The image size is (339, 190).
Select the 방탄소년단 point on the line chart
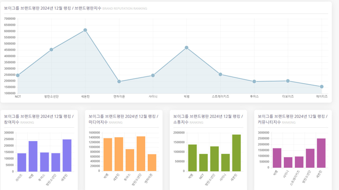click(51, 50)
